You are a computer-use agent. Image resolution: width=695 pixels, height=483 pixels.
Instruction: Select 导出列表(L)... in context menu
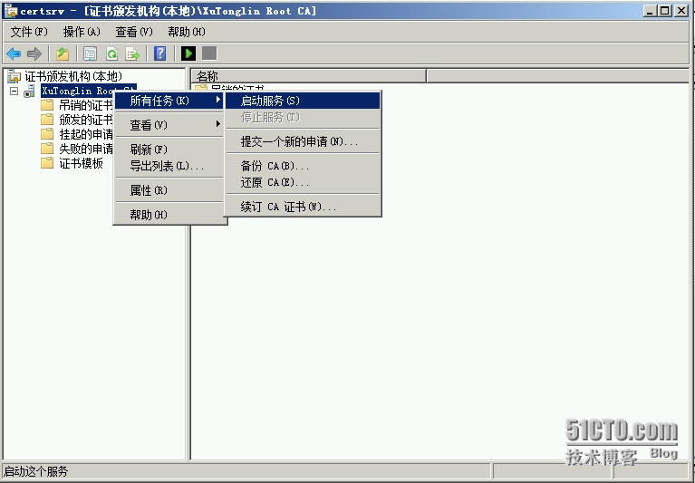(169, 166)
